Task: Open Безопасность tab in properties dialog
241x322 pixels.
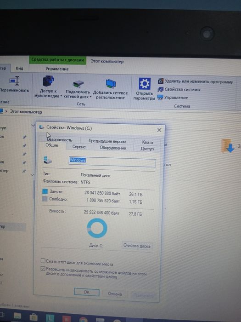Action: [x=60, y=140]
